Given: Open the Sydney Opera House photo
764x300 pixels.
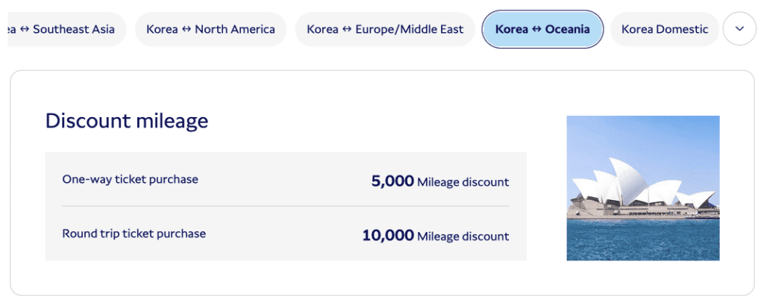Looking at the screenshot, I should pos(642,187).
